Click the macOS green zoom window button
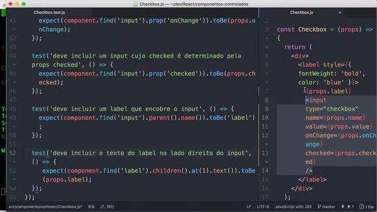377x212 pixels. (x=24, y=4)
